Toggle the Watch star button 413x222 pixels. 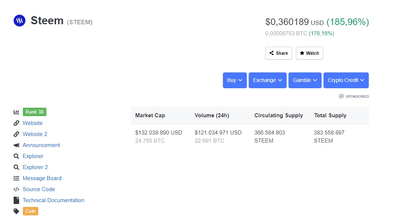[x=309, y=53]
